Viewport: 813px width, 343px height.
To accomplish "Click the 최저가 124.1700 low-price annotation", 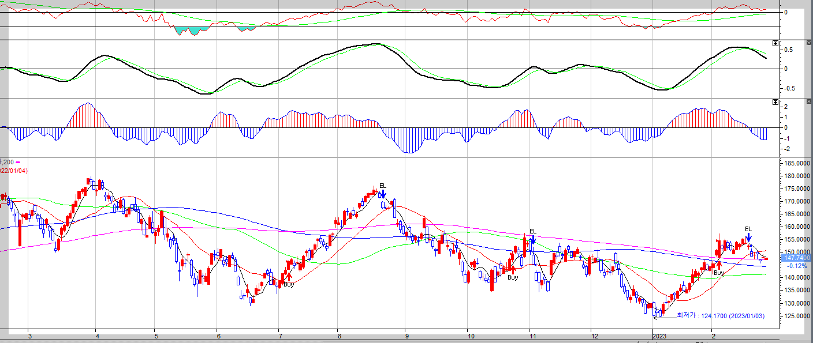I will coord(721,315).
